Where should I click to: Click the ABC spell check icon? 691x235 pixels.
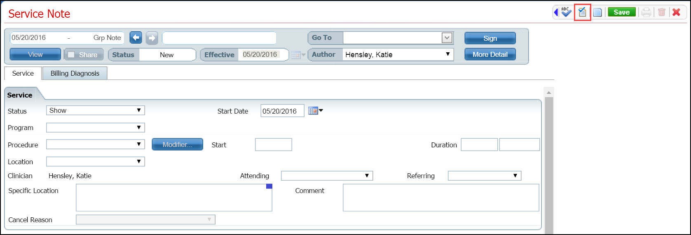click(x=566, y=12)
